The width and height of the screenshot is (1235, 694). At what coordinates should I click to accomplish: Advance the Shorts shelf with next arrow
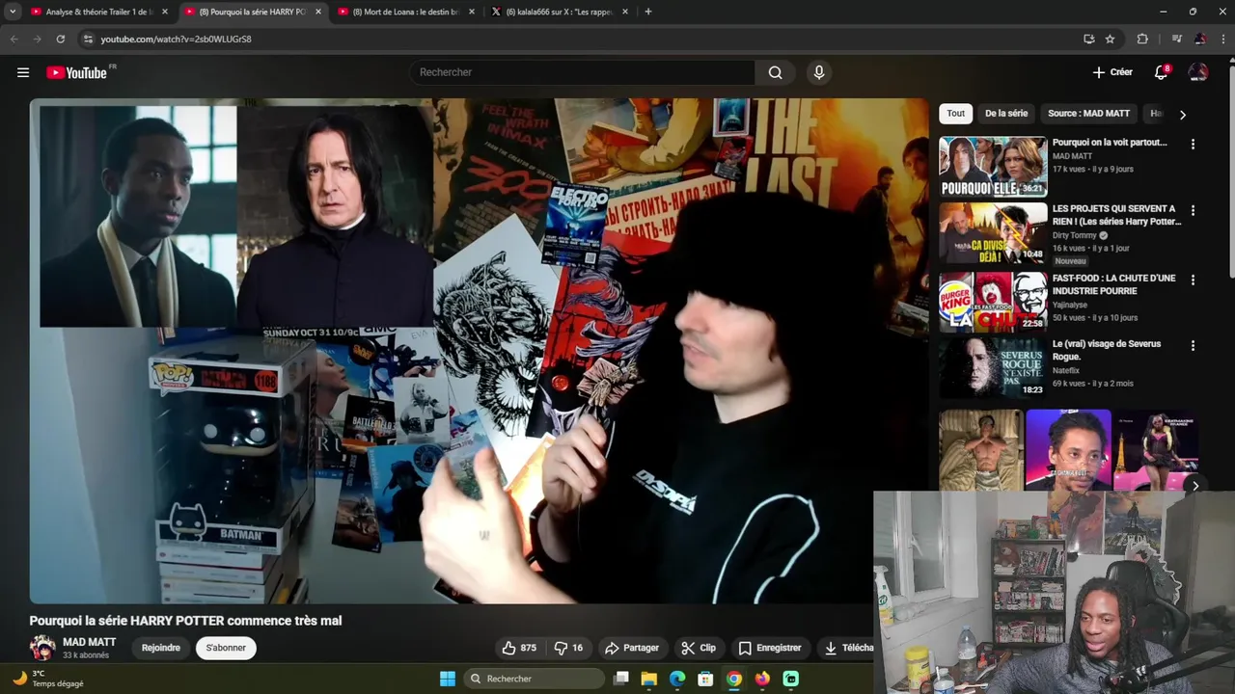(1194, 486)
